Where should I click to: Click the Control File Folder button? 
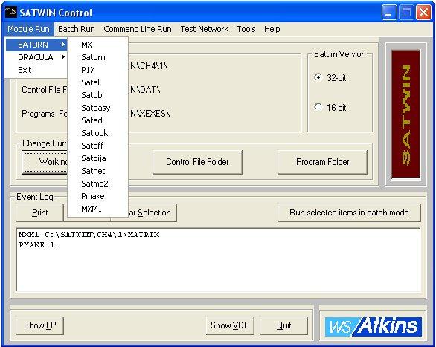coord(197,162)
